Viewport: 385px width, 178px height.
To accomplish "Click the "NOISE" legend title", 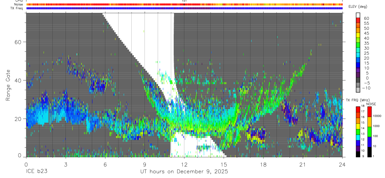I will (371, 104).
